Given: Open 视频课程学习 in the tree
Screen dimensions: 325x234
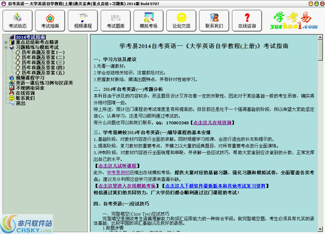Looking at the screenshot, I should (x=30, y=78).
